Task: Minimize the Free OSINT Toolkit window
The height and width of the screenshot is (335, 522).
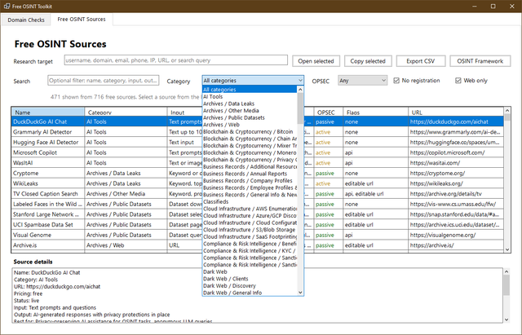Action: coord(475,6)
